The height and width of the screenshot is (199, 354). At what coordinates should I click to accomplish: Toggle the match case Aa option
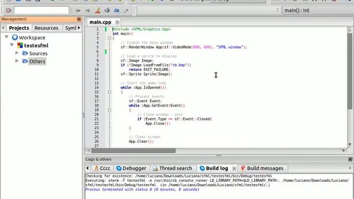click(117, 11)
